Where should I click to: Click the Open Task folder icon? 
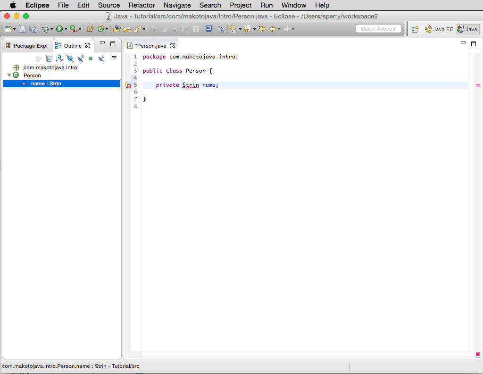click(127, 29)
